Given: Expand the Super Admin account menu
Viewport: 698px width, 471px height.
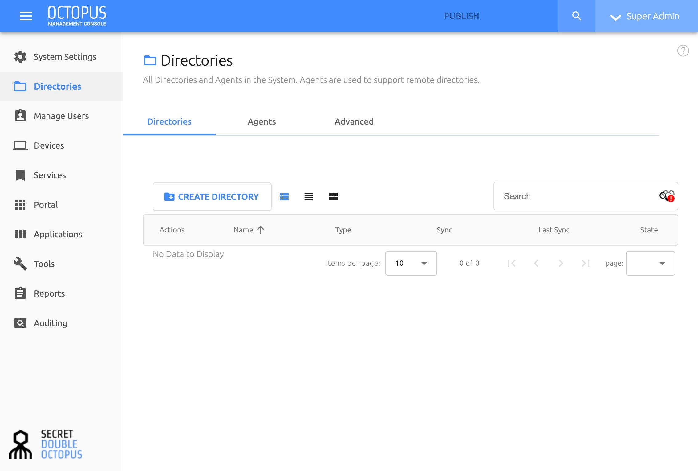Looking at the screenshot, I should pyautogui.click(x=646, y=16).
